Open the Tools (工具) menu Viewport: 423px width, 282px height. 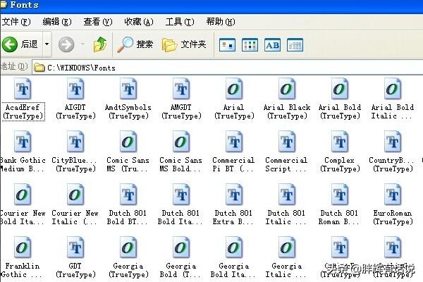click(x=180, y=22)
